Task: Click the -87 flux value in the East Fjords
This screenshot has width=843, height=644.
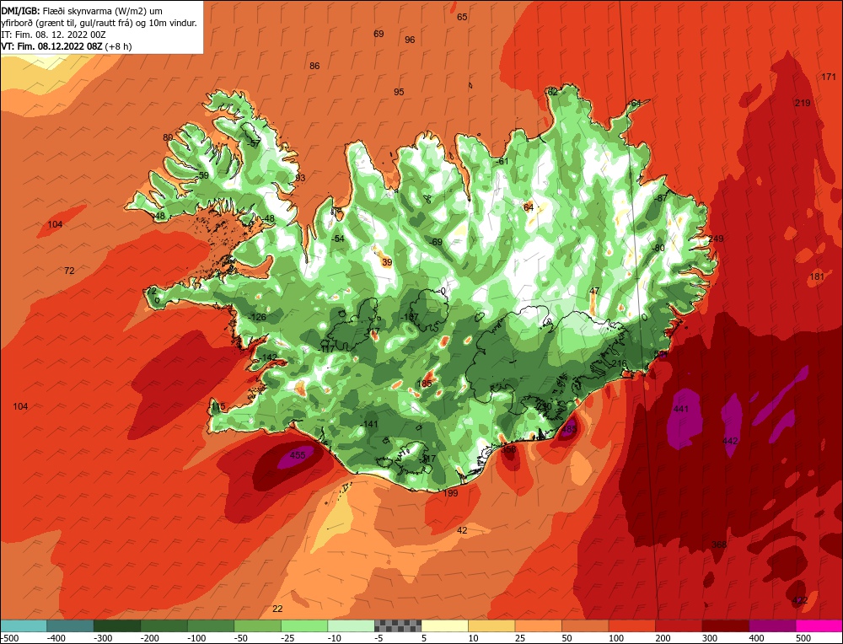Action: (660, 198)
